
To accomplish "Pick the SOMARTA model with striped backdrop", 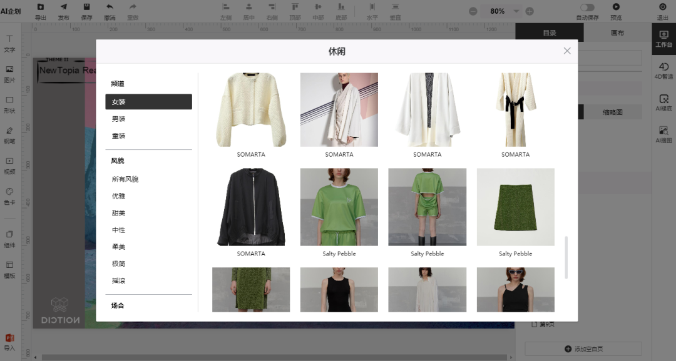I will pyautogui.click(x=339, y=110).
